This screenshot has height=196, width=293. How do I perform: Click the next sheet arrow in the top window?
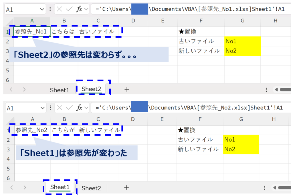pyautogui.click(x=24, y=89)
